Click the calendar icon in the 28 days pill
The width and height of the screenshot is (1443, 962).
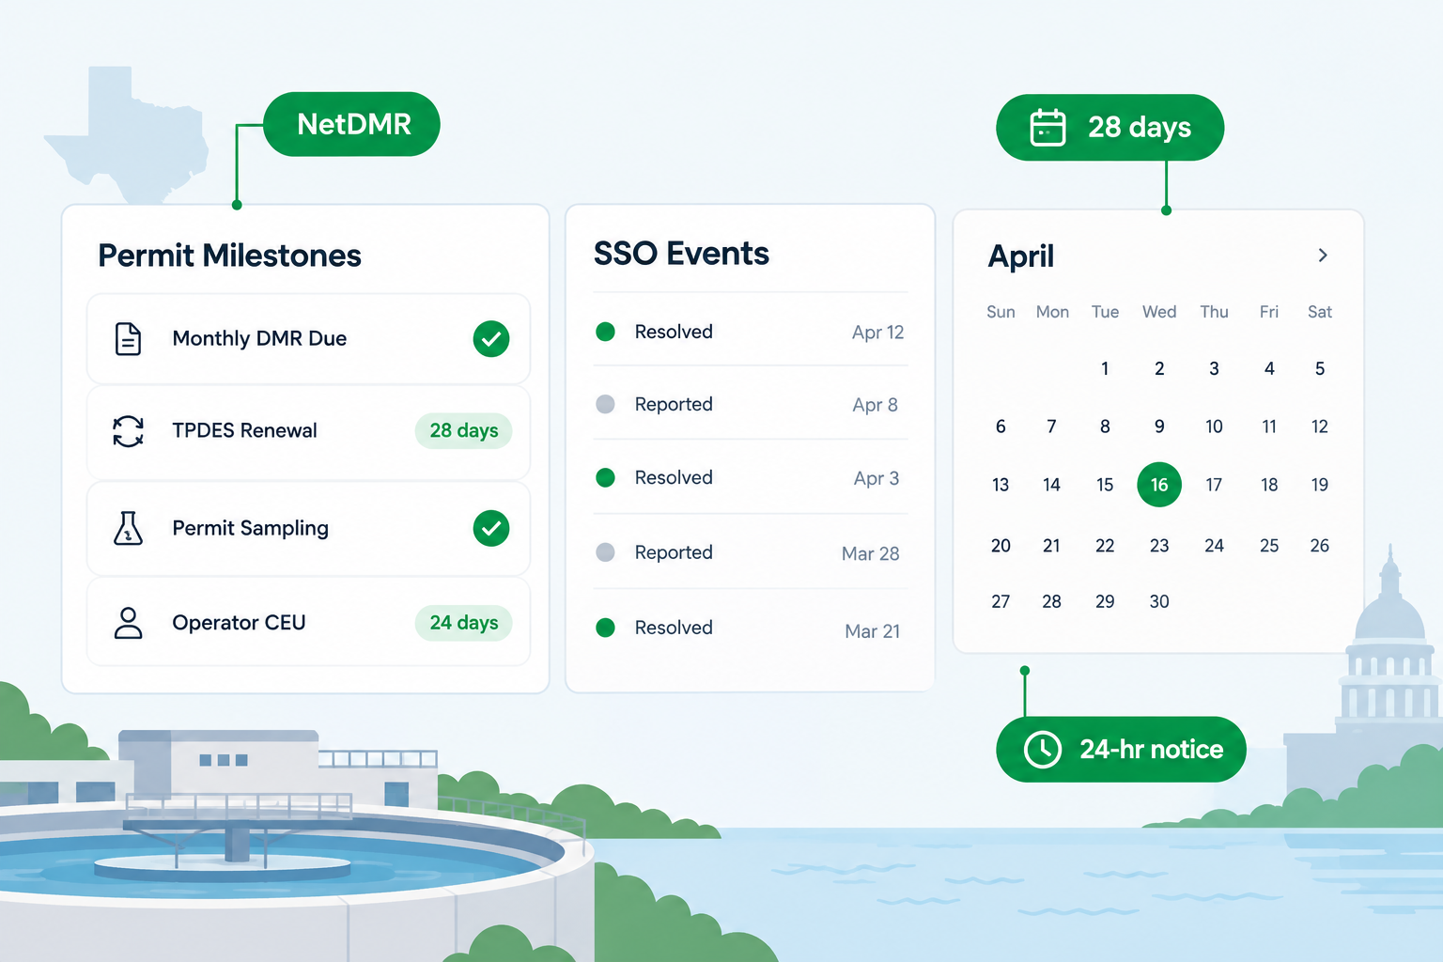[x=1047, y=128]
